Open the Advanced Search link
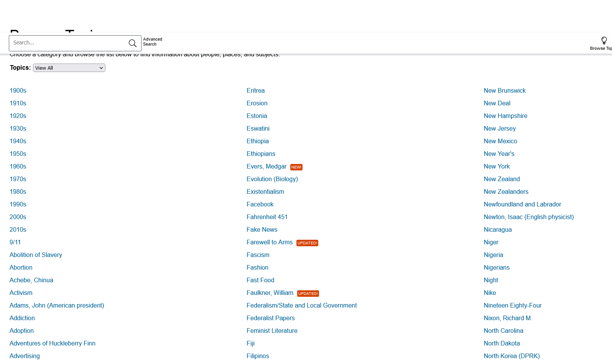612x360 pixels. 152,42
